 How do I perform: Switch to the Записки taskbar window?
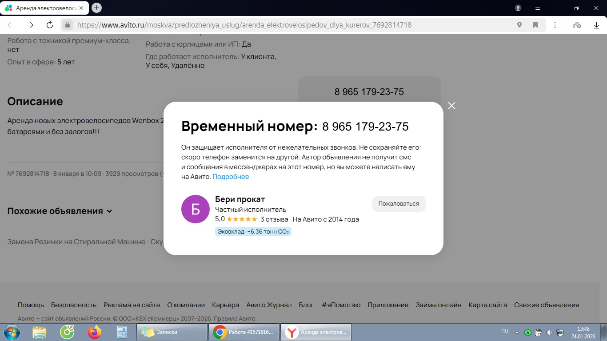coord(172,332)
